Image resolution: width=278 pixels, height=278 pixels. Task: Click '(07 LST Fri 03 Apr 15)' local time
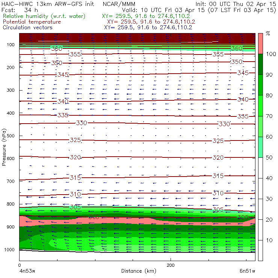(x=242, y=10)
